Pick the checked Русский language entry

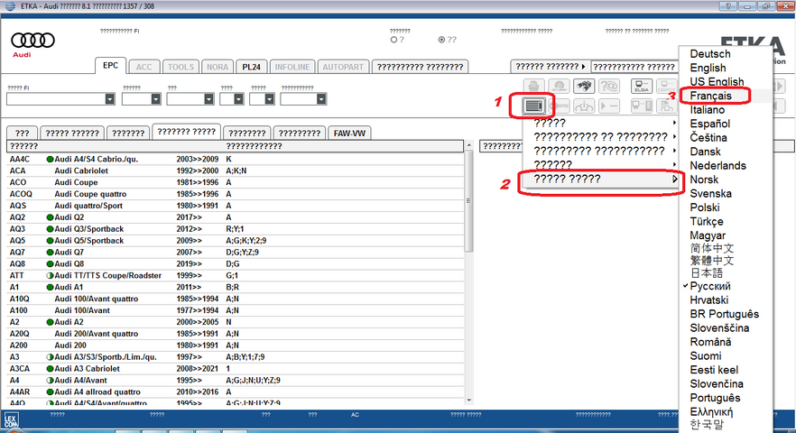click(x=710, y=286)
